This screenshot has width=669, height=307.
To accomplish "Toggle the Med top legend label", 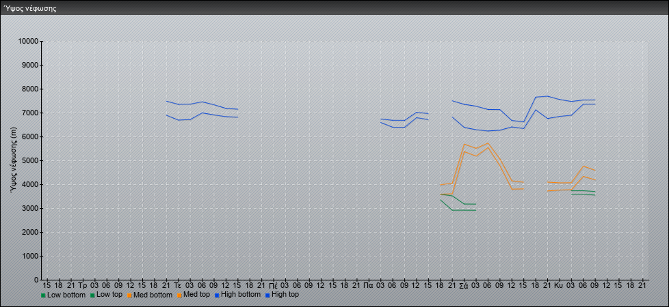I will tap(196, 294).
